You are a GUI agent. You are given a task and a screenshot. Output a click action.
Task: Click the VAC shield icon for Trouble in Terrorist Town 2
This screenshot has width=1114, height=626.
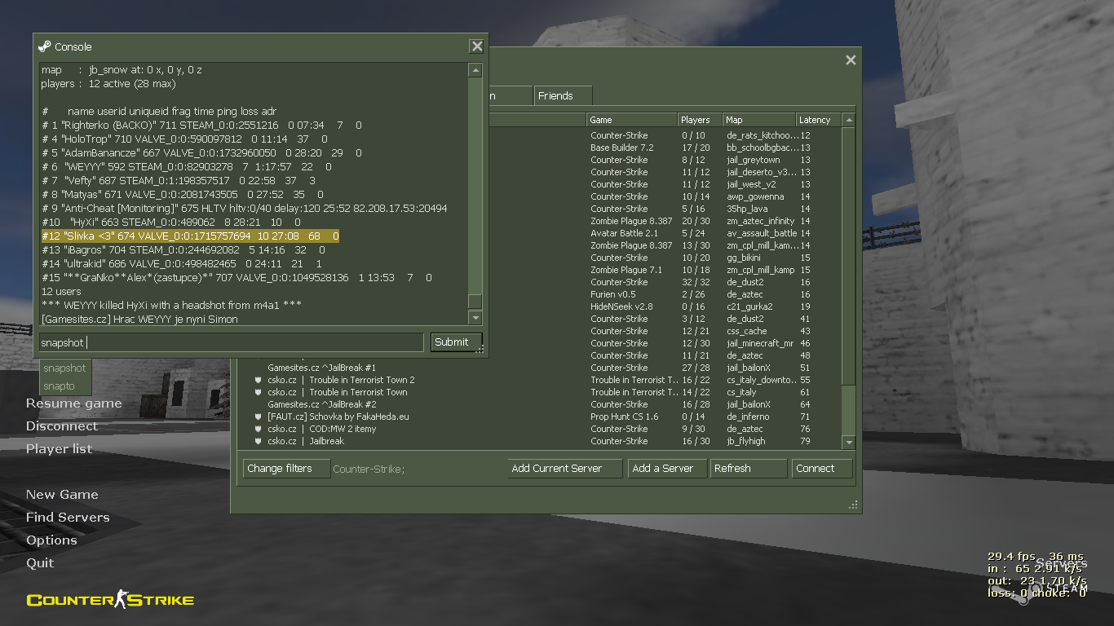click(x=258, y=380)
